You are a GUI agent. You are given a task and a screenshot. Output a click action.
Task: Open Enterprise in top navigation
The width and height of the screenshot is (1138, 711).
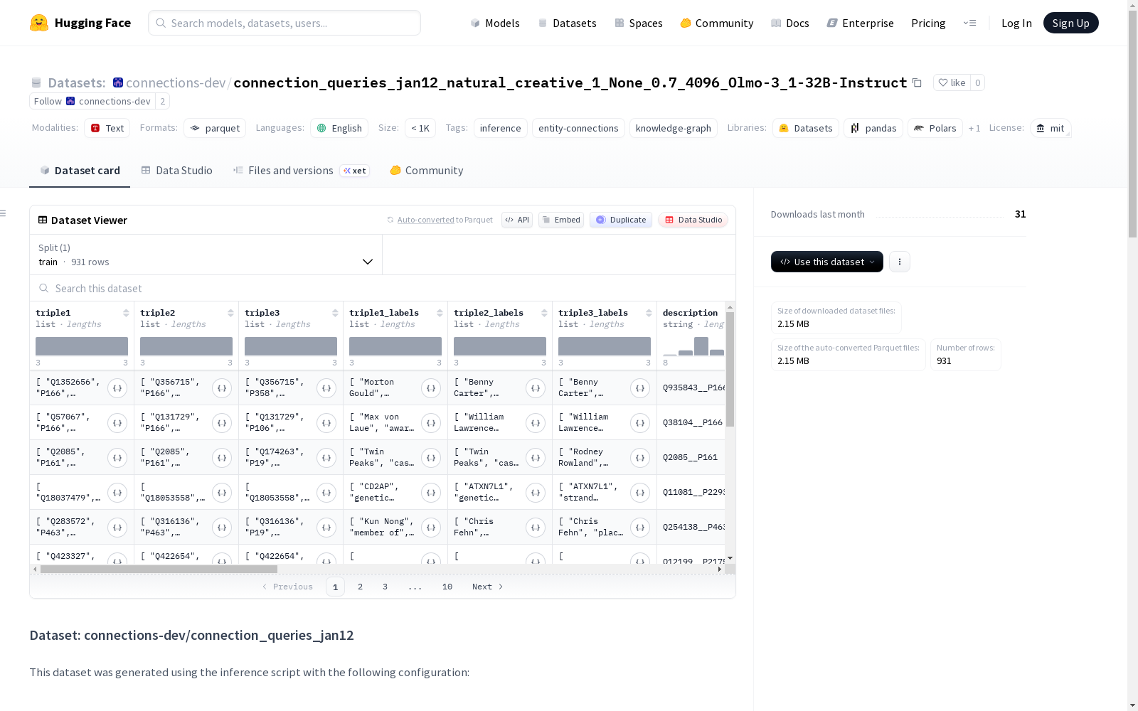point(861,23)
